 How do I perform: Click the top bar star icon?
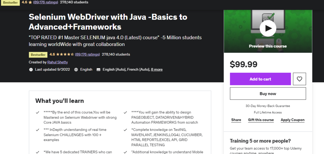point(30,2)
